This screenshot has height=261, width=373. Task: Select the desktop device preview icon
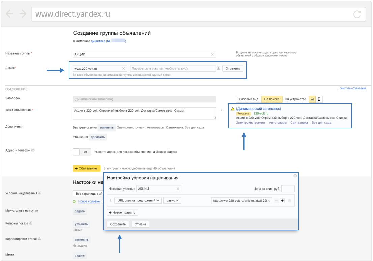312,99
